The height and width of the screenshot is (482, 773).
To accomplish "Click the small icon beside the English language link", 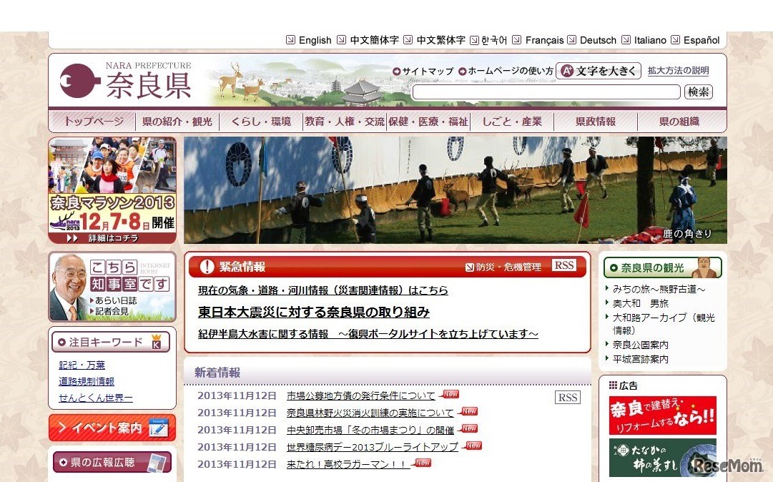I will [x=289, y=40].
